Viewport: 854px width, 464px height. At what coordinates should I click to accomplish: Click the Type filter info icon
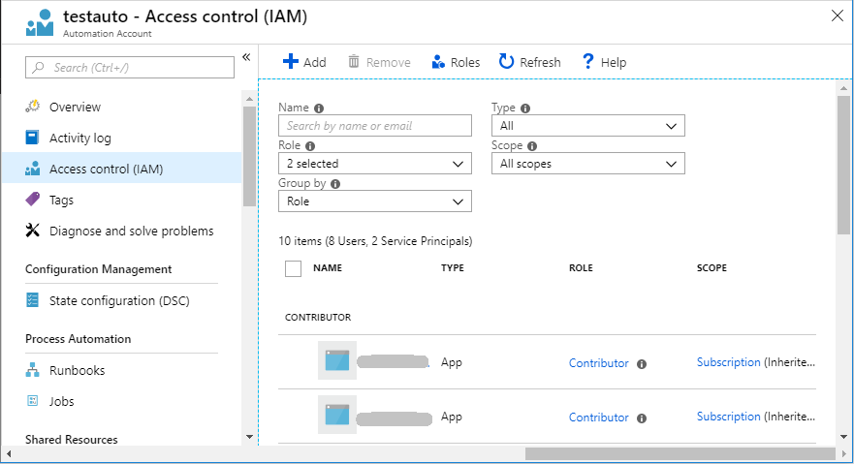(x=525, y=108)
